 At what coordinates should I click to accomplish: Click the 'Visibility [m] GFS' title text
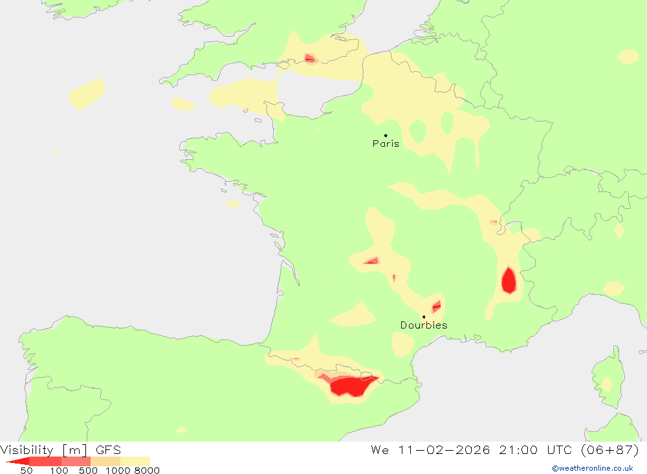[x=61, y=449]
